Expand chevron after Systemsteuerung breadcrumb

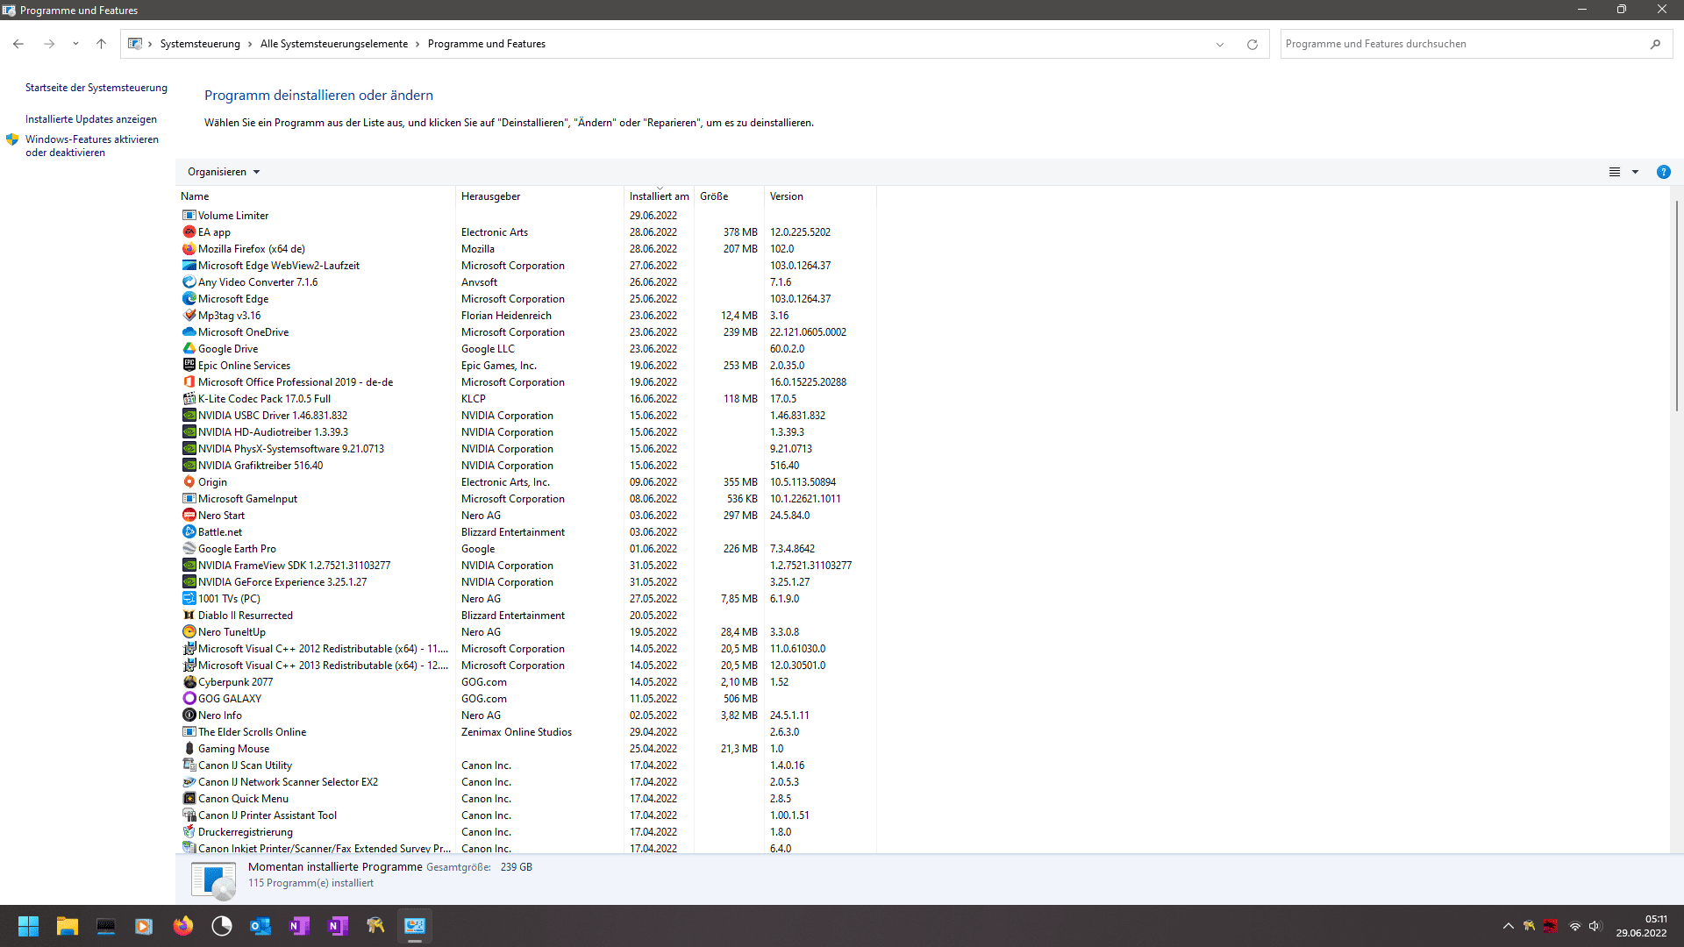point(250,44)
